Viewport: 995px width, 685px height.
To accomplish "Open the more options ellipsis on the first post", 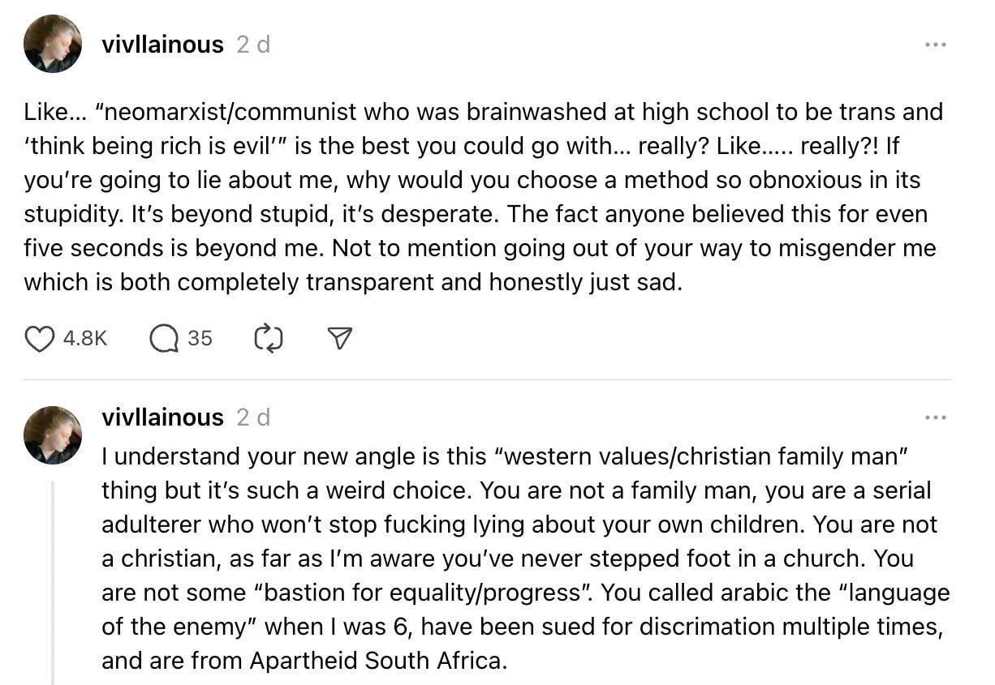I will [x=936, y=44].
